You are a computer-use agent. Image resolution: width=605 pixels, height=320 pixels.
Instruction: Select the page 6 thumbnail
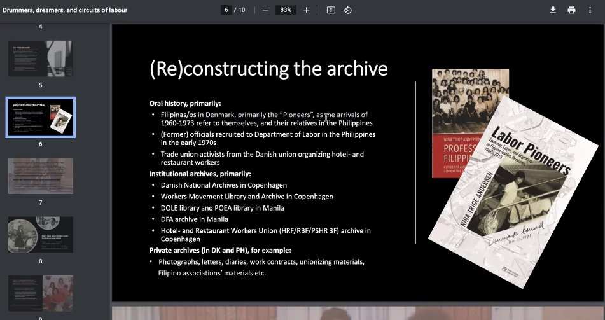click(41, 117)
